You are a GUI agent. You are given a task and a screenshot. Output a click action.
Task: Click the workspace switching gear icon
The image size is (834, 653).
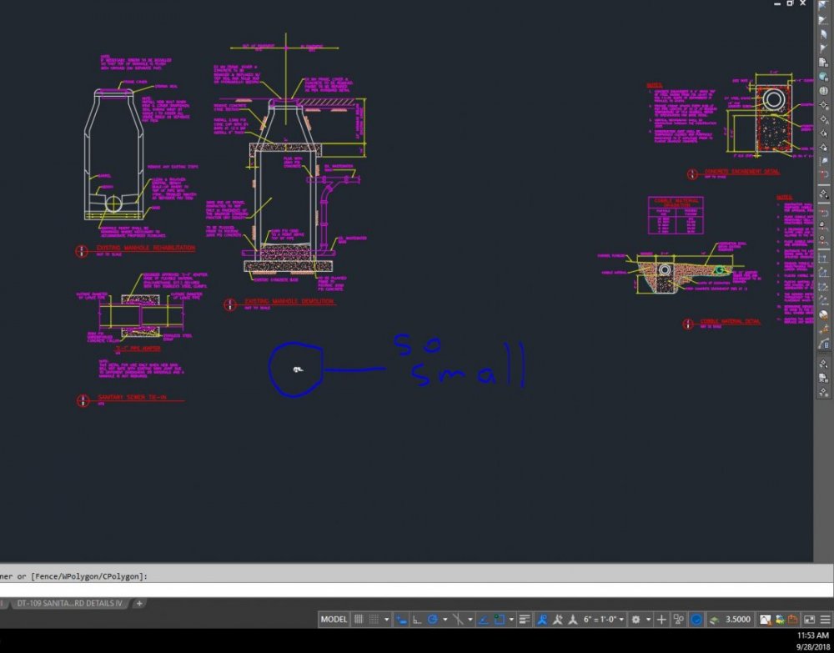pyautogui.click(x=636, y=619)
